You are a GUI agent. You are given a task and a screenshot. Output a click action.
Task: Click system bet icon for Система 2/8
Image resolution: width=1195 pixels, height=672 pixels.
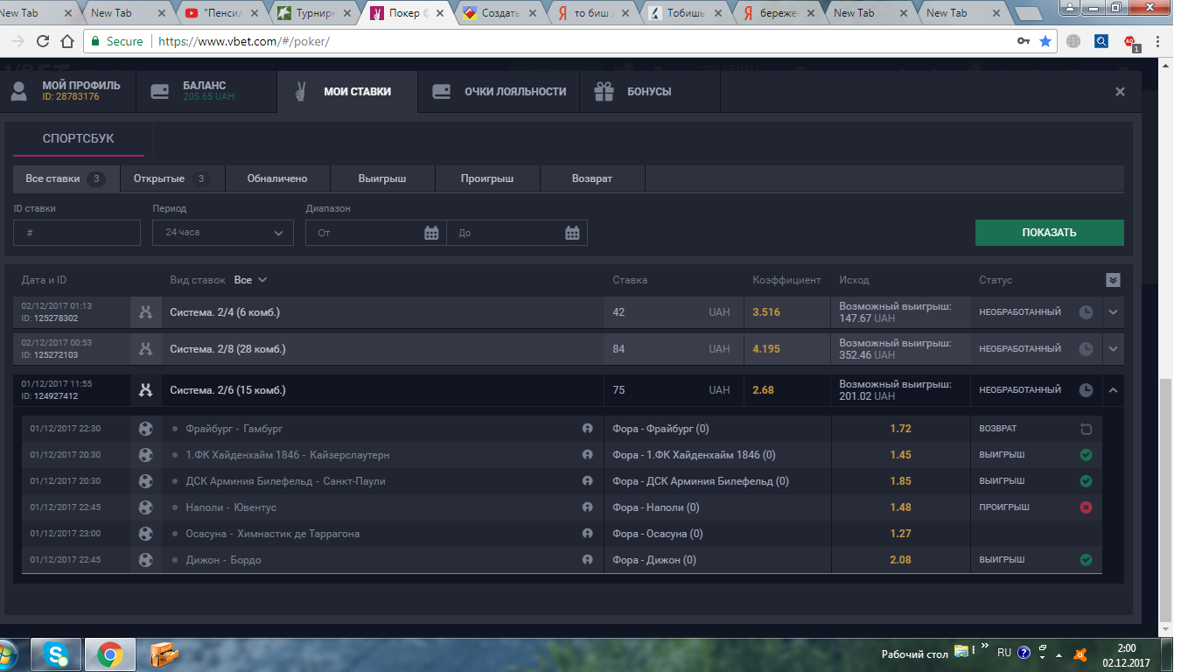pyautogui.click(x=146, y=349)
